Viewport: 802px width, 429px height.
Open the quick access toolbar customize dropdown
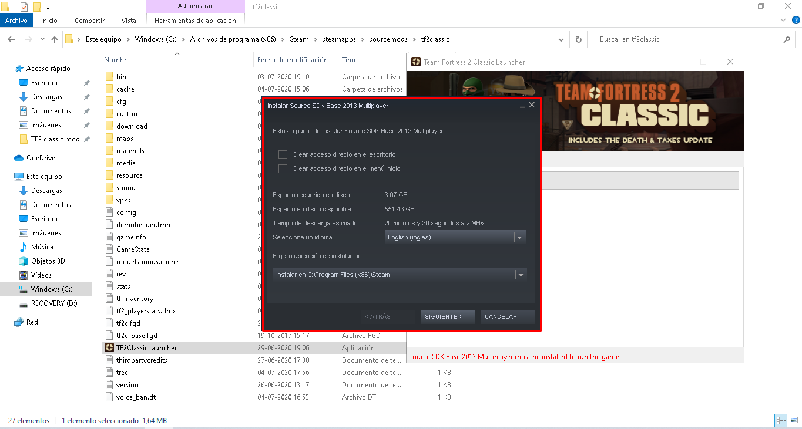tap(48, 8)
